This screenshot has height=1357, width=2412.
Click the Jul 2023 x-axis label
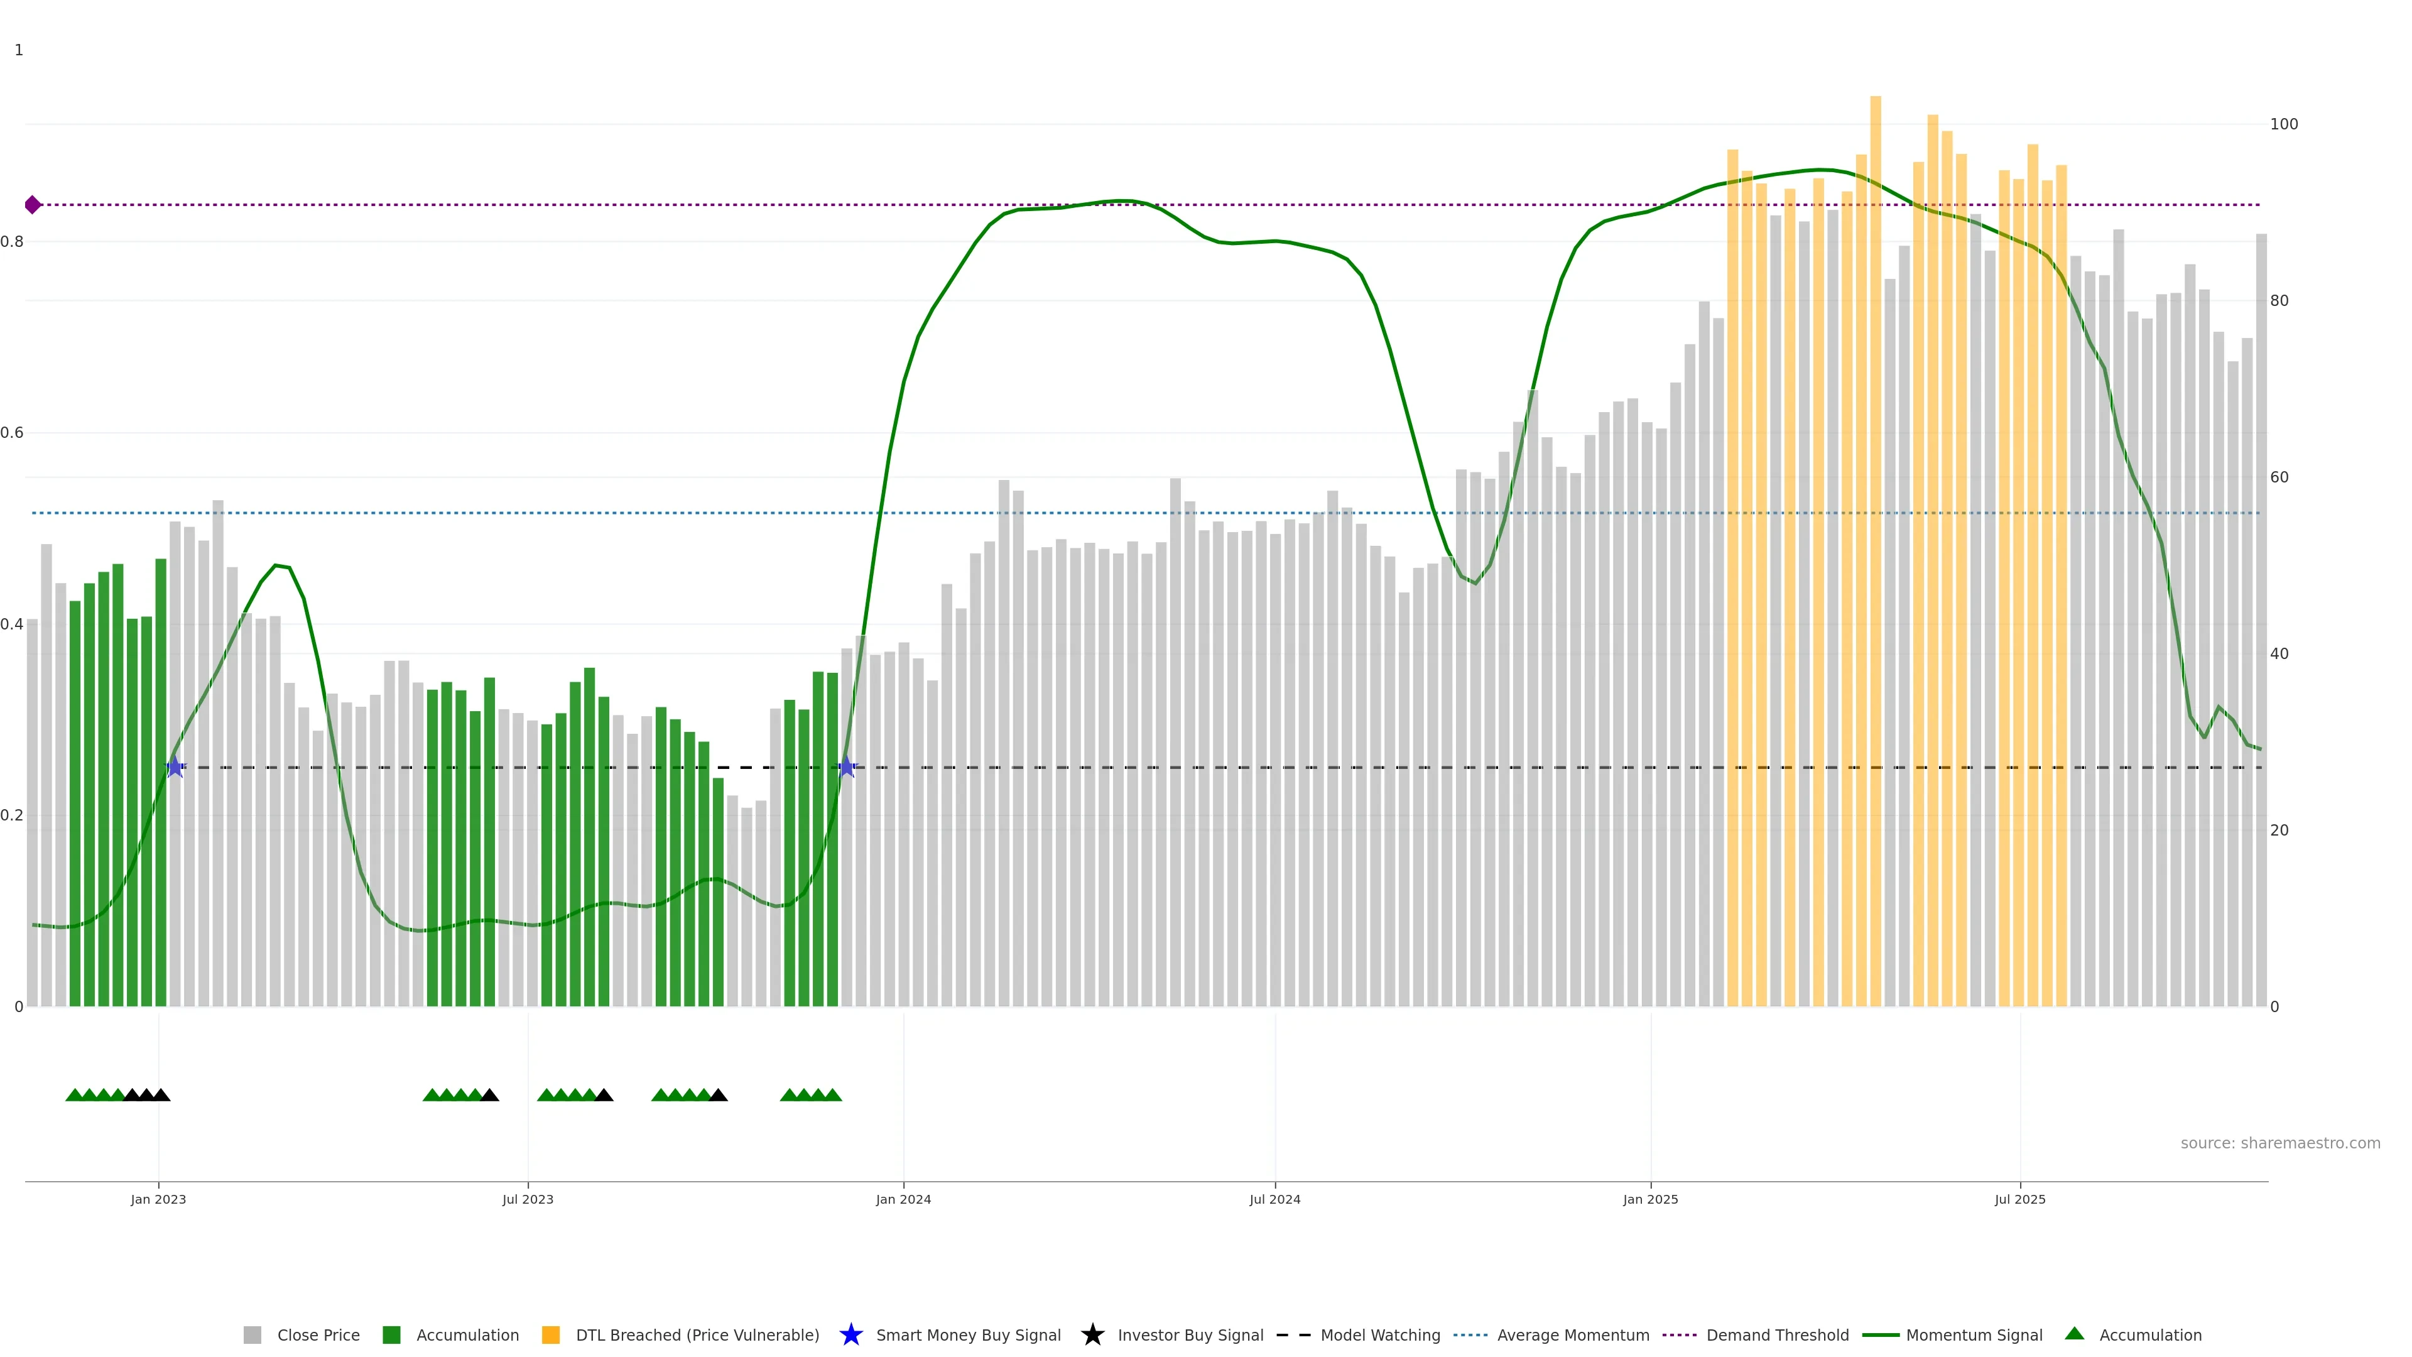(x=527, y=1199)
